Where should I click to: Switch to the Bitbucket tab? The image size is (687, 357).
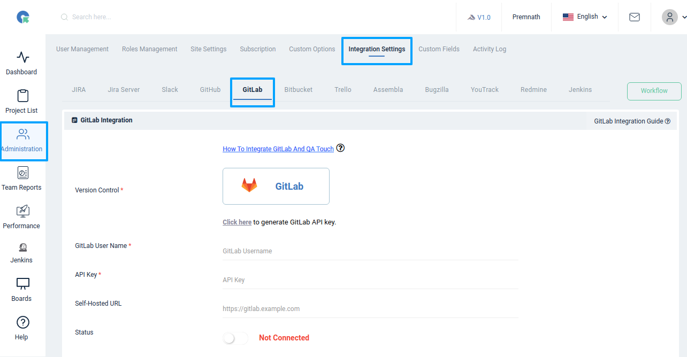298,89
